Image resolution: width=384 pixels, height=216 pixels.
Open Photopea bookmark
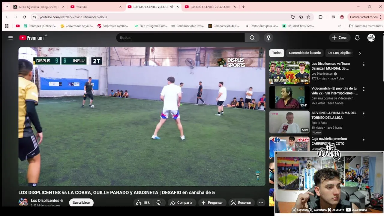40,26
